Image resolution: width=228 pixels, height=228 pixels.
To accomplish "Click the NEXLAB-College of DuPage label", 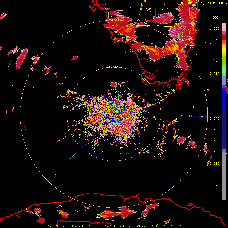I will tap(202, 3).
